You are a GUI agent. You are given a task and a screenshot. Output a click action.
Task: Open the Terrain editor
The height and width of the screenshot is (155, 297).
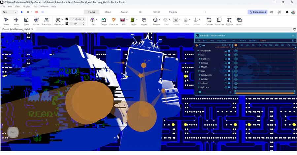point(104,21)
